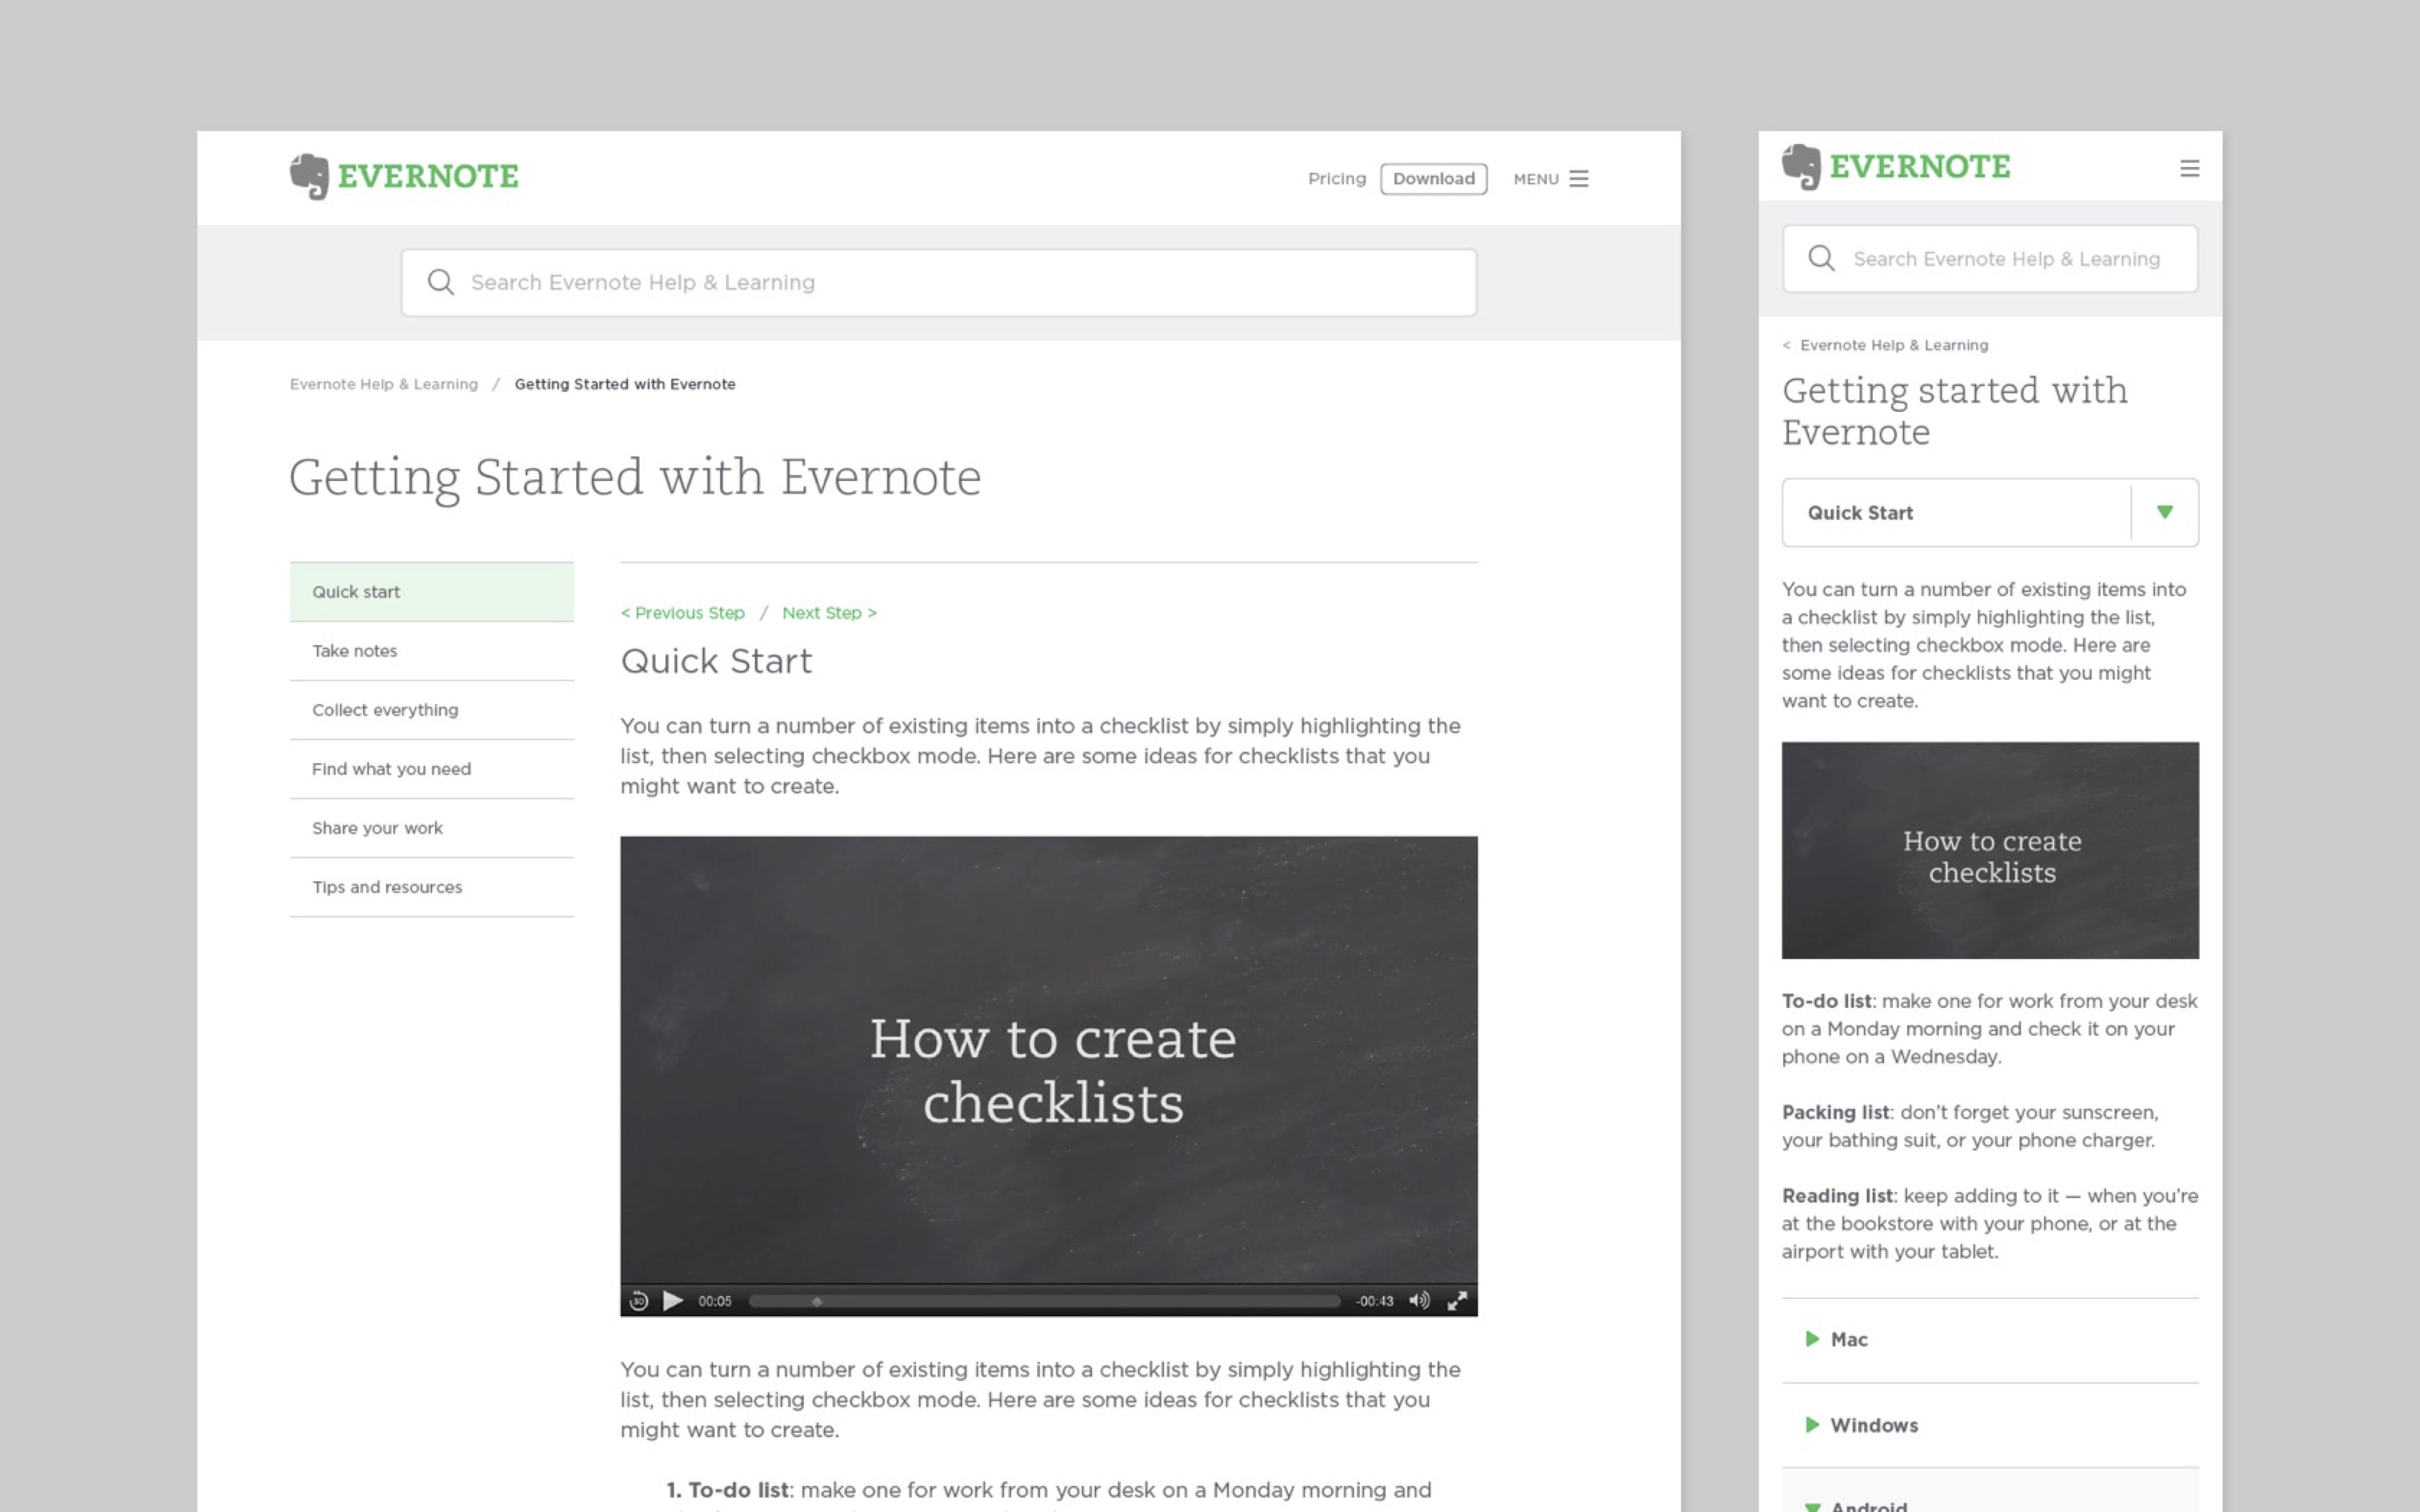This screenshot has width=2420, height=1512.
Task: Click the magnifier icon in mobile search box
Action: 1821,259
